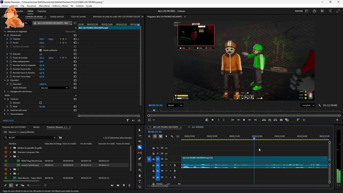Select the Selection arrow tool
Viewport: 343px width, 193px height.
tap(140, 130)
